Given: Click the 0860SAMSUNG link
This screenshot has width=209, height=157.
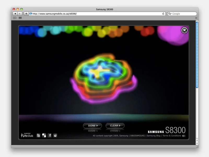Looking at the screenshot, I should 137,136.
